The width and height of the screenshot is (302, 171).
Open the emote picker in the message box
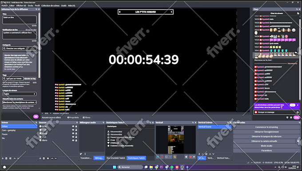coord(298,112)
